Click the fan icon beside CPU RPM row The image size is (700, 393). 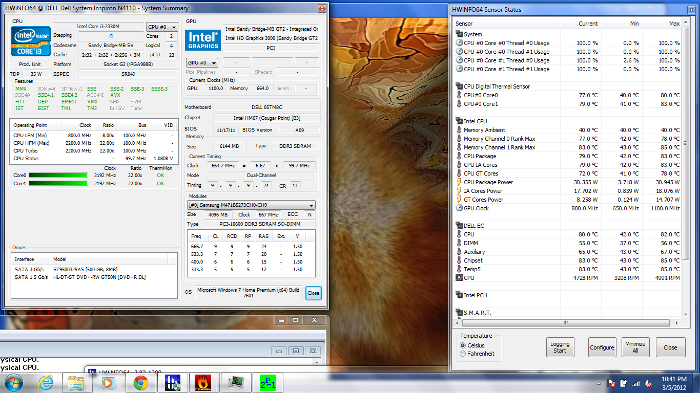pyautogui.click(x=459, y=278)
